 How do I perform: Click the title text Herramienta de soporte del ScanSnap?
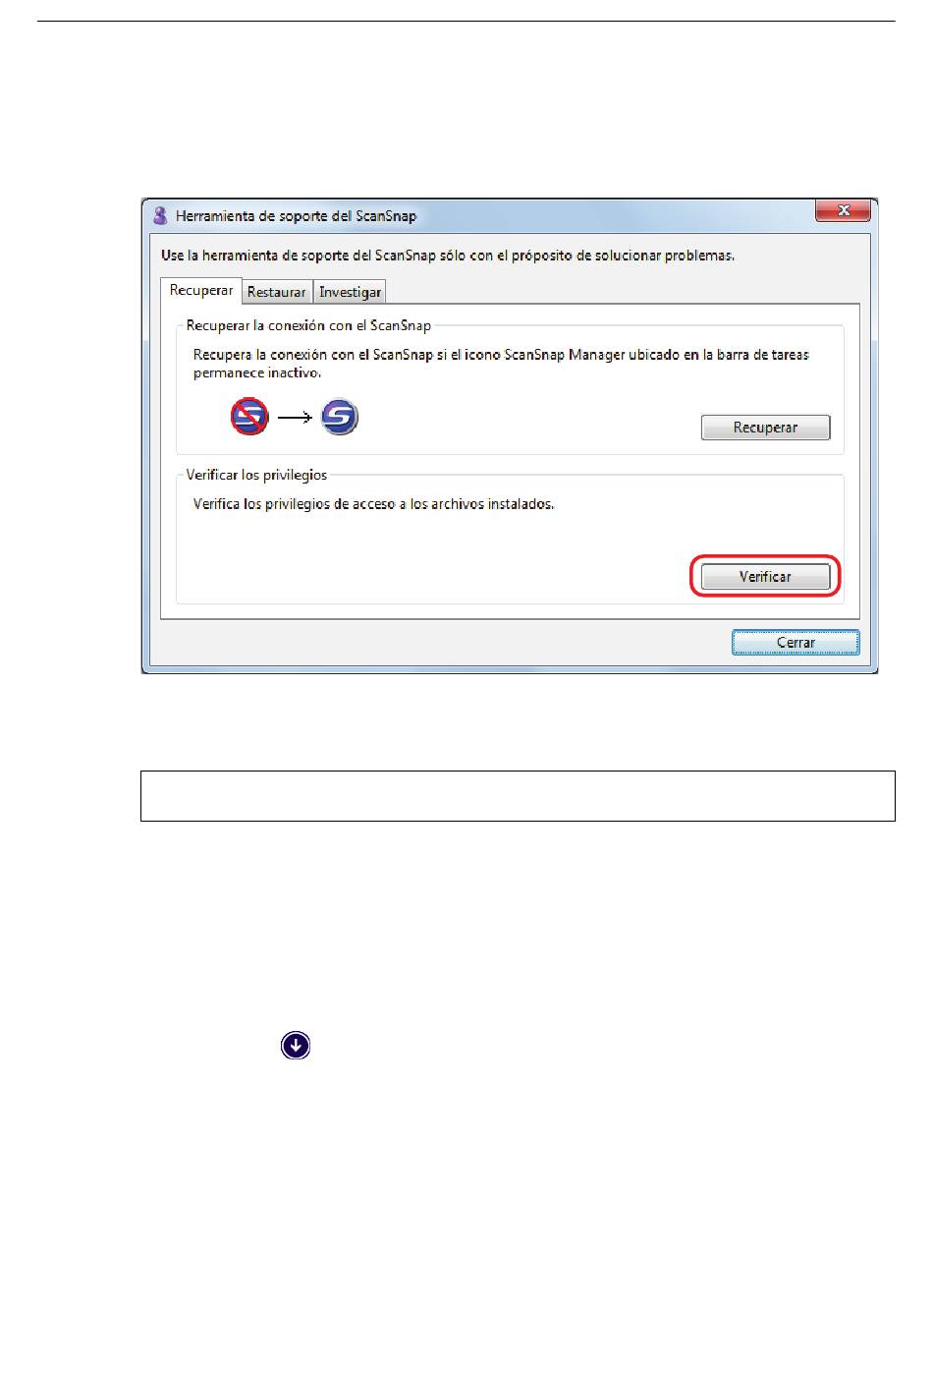point(296,216)
